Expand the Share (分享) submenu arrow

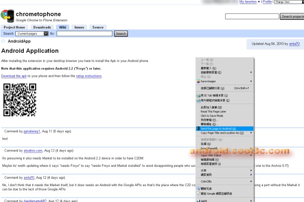pyautogui.click(x=251, y=170)
